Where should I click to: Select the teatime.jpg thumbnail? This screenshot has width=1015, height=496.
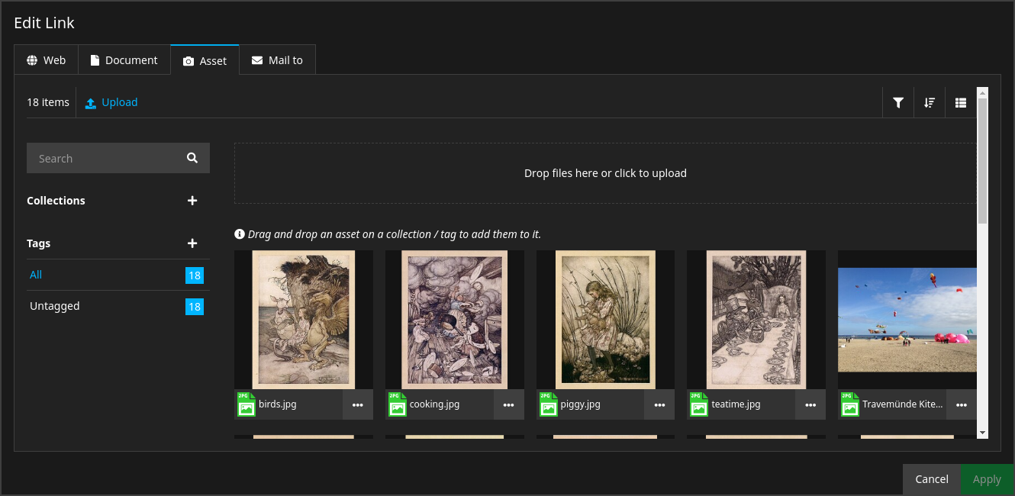click(756, 320)
